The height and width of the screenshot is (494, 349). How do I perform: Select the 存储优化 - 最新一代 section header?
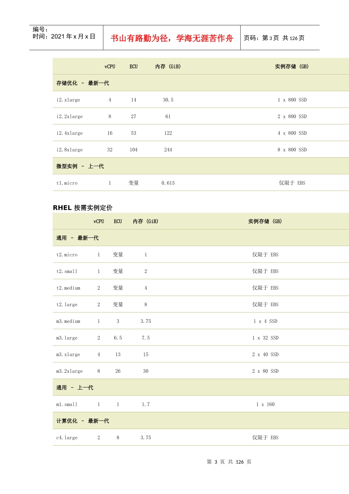(x=83, y=83)
